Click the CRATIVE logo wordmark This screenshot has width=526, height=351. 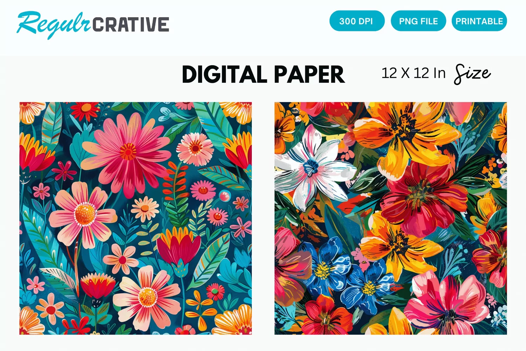tap(131, 25)
